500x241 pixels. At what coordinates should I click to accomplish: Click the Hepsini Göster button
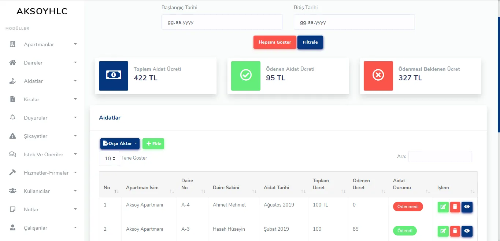[275, 42]
